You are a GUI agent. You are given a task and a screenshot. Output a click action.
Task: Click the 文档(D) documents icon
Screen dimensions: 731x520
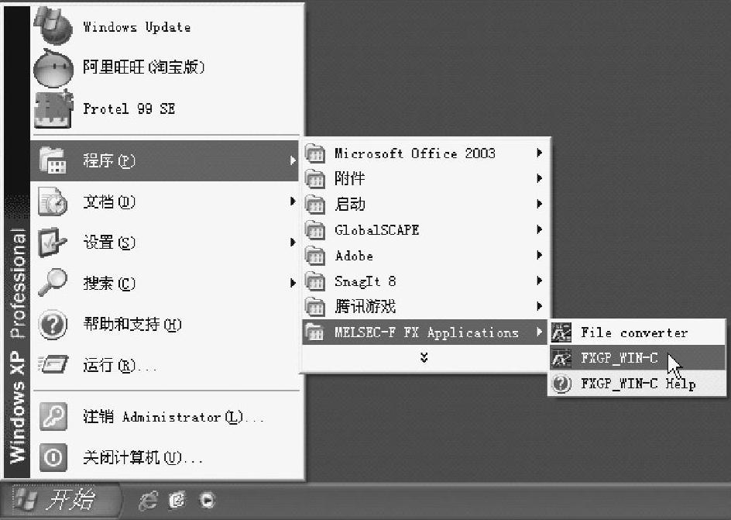pyautogui.click(x=53, y=201)
